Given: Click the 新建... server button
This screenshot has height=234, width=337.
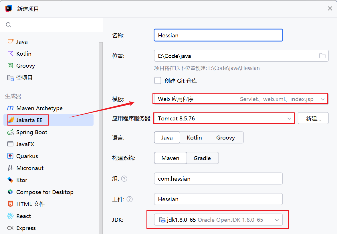Looking at the screenshot, I should coord(313,118).
